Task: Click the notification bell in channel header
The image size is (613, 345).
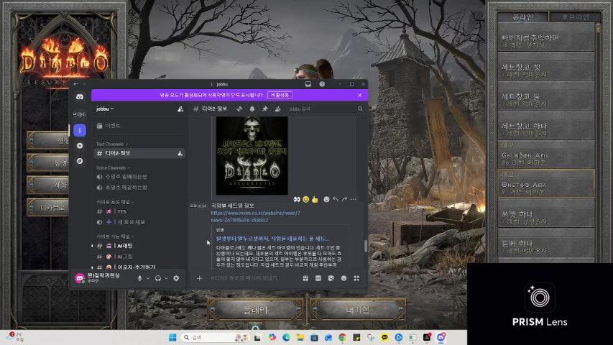Action: coord(252,109)
